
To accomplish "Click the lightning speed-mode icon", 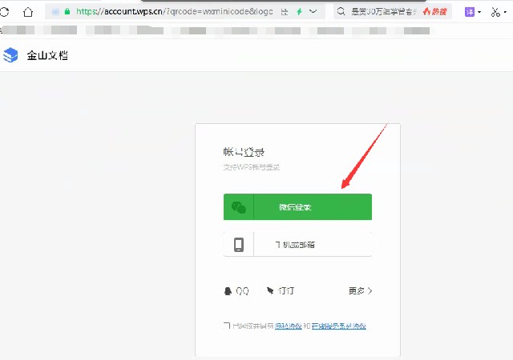I will click(299, 12).
